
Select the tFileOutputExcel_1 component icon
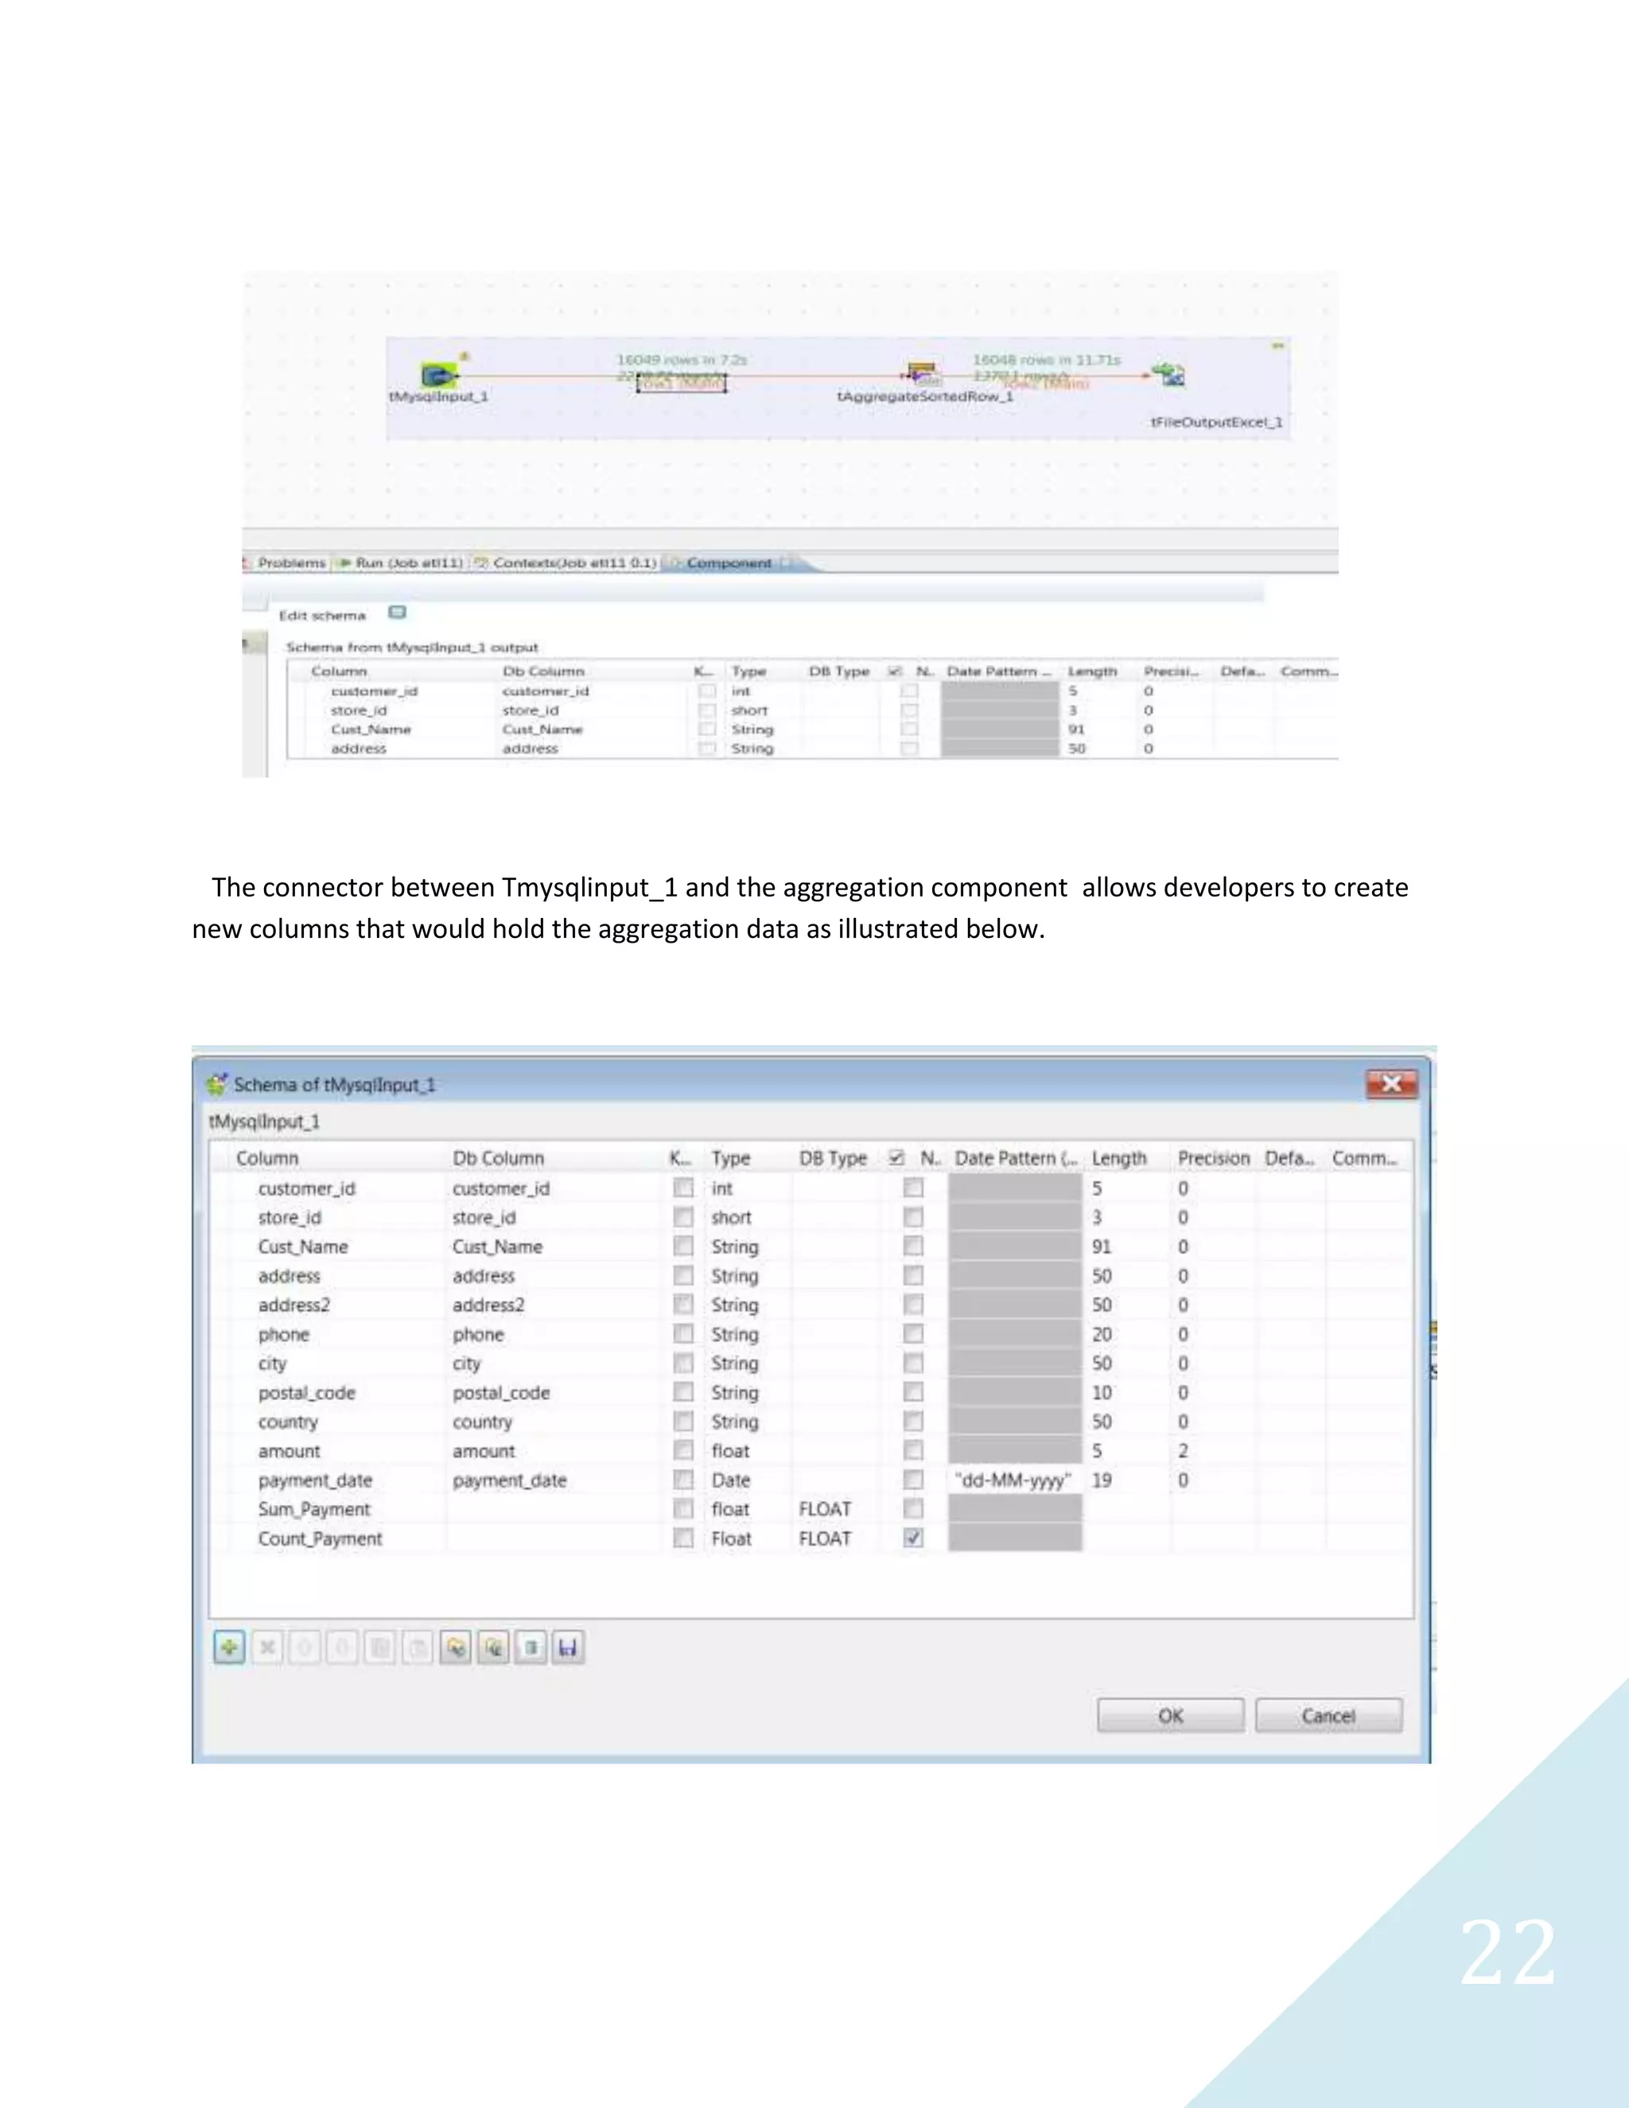click(x=1171, y=375)
